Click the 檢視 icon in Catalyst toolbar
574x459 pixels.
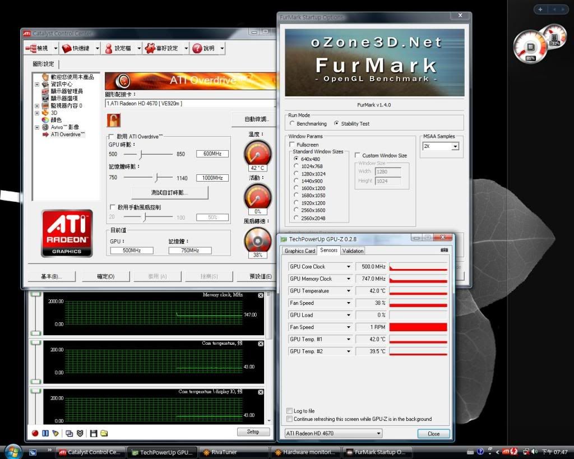click(31, 48)
